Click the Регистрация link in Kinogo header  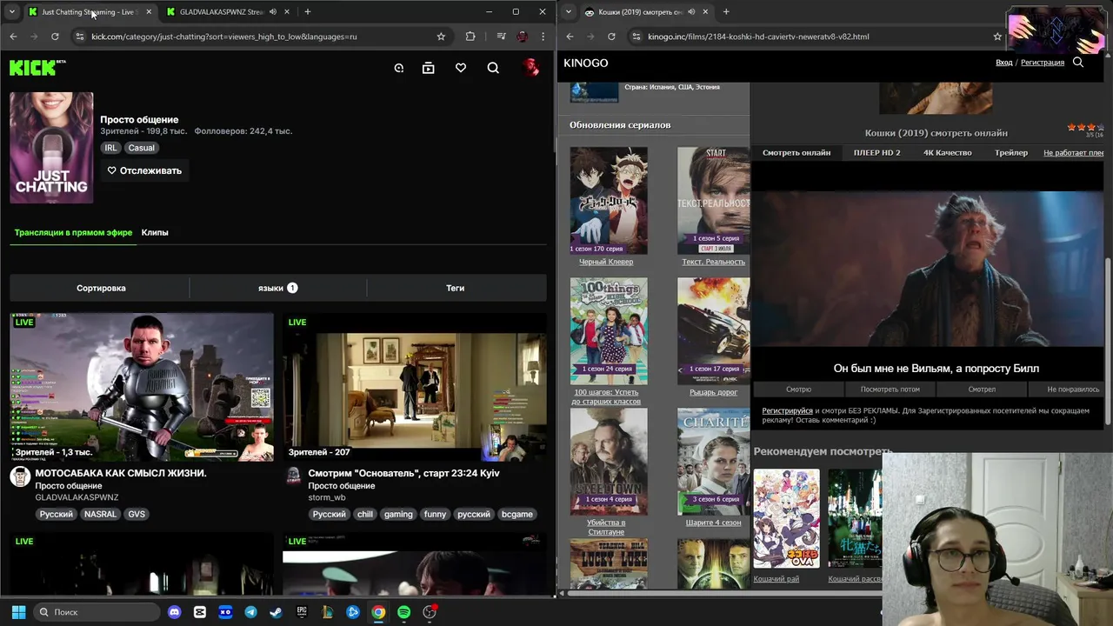tap(1043, 63)
